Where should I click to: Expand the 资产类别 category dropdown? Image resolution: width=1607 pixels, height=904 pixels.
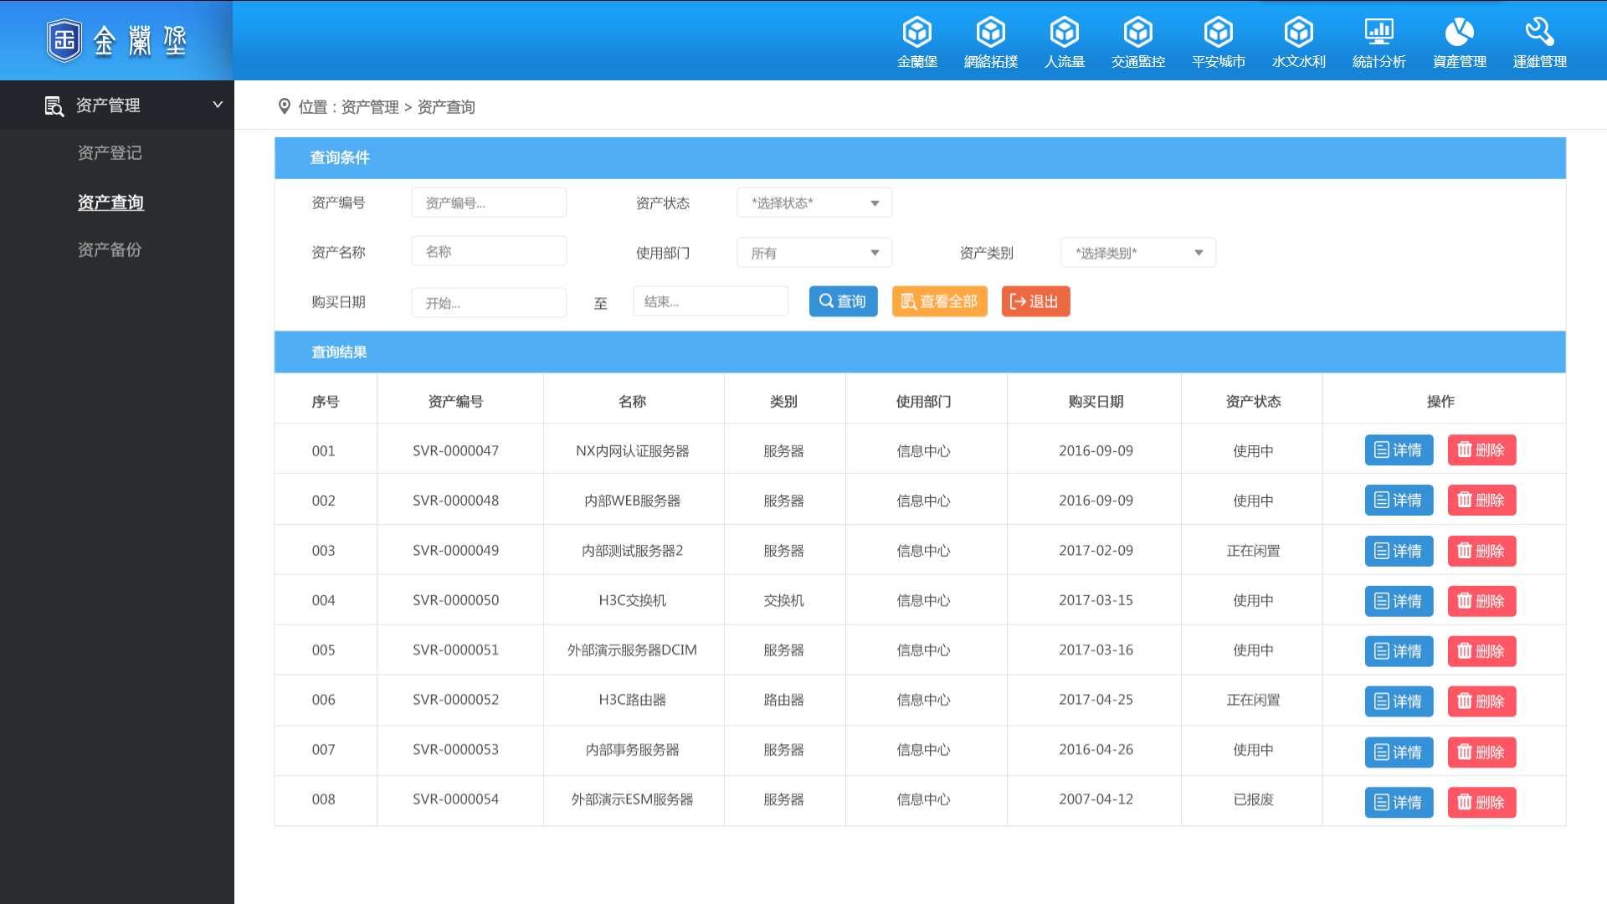(1138, 253)
